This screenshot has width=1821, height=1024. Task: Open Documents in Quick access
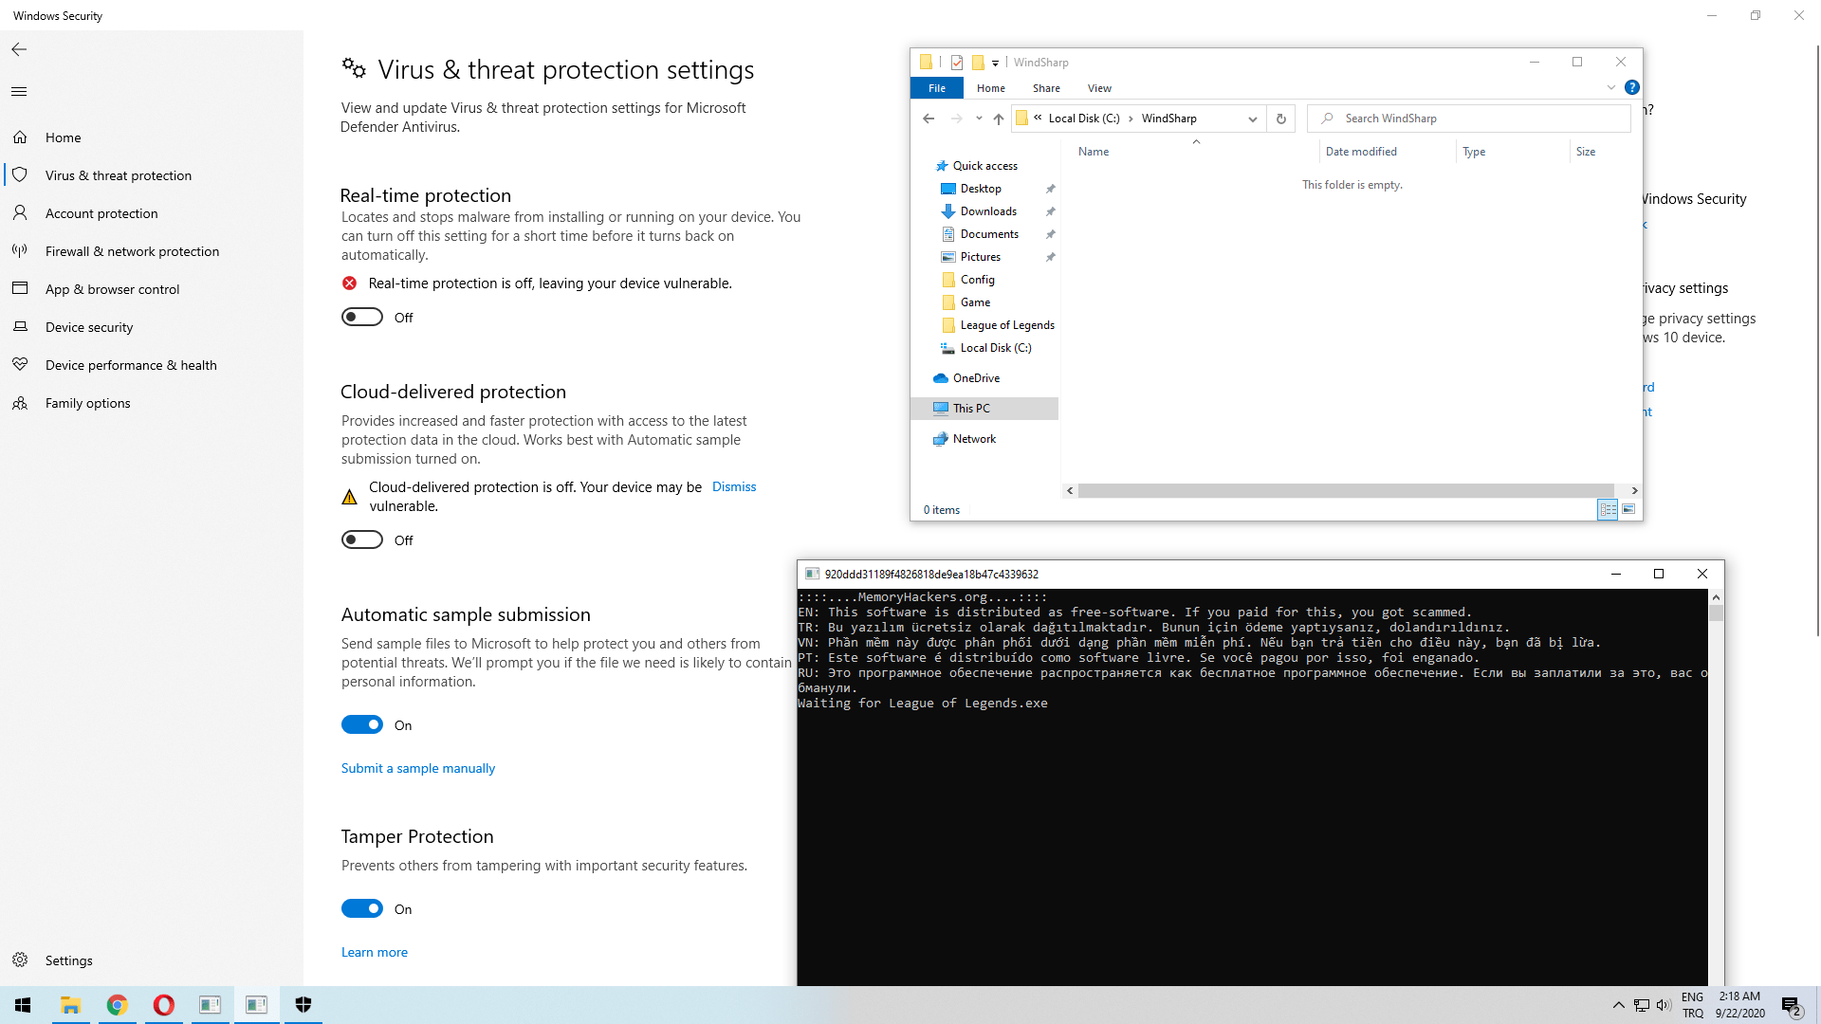click(x=989, y=234)
